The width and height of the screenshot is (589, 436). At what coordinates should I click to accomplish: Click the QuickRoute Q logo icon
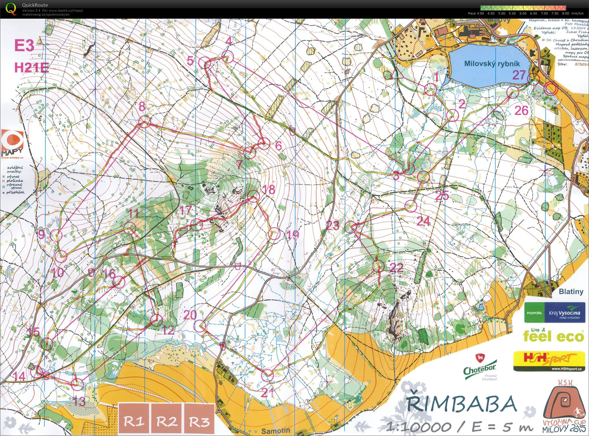coord(11,9)
